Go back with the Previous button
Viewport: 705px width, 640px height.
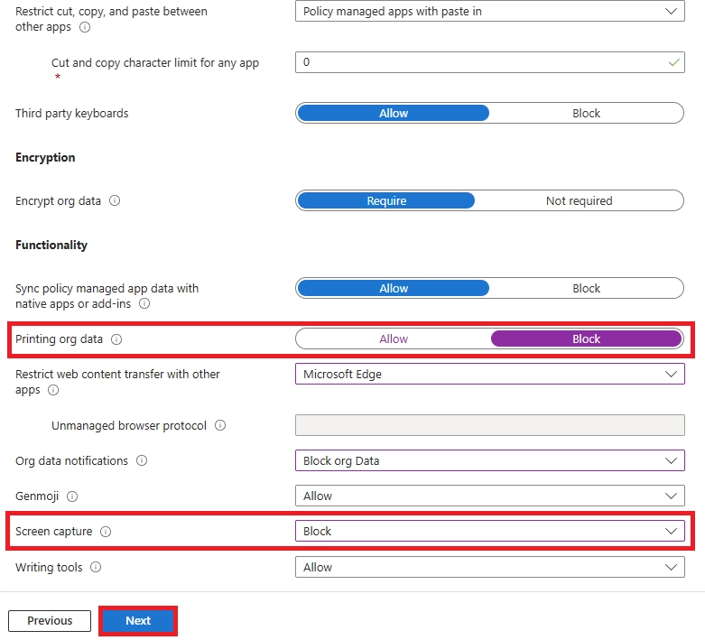coord(50,621)
